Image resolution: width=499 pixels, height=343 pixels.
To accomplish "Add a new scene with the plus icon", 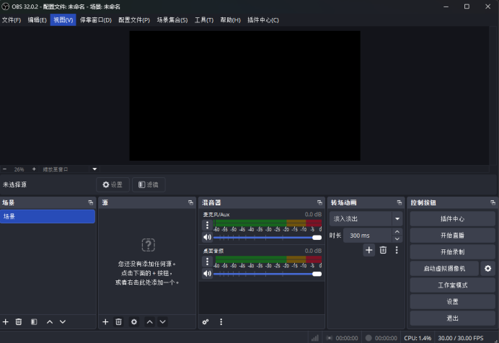I will [x=6, y=321].
